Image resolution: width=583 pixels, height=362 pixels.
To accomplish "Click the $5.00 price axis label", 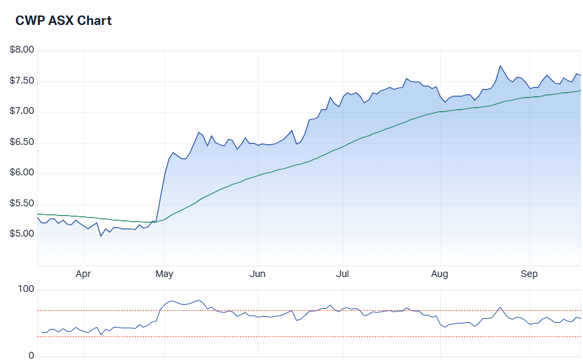I will [x=22, y=234].
